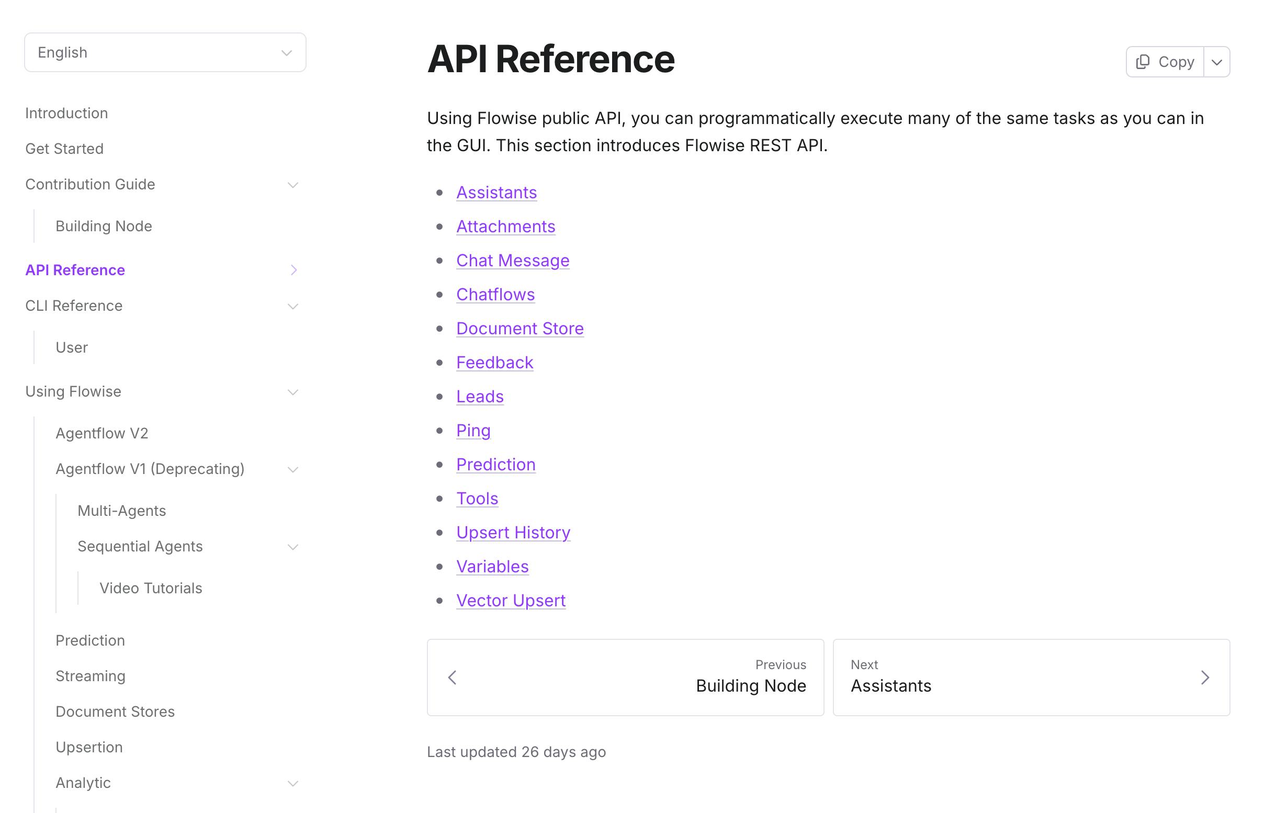The height and width of the screenshot is (813, 1287).
Task: Collapse the CLI Reference section chevron
Action: [293, 306]
